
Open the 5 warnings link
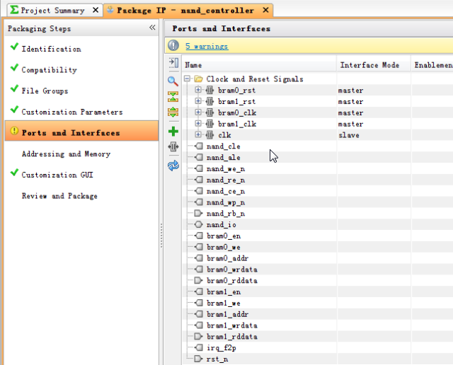pyautogui.click(x=207, y=46)
